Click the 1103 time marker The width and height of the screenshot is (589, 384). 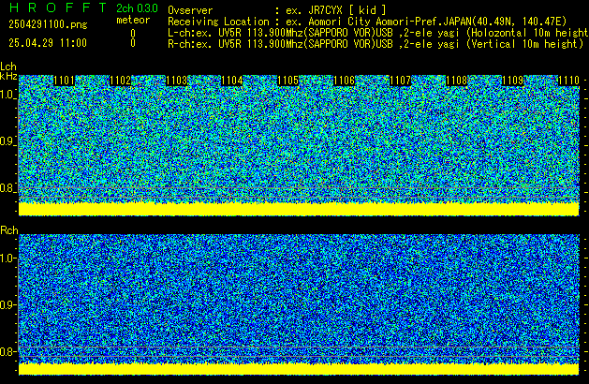[x=176, y=81]
